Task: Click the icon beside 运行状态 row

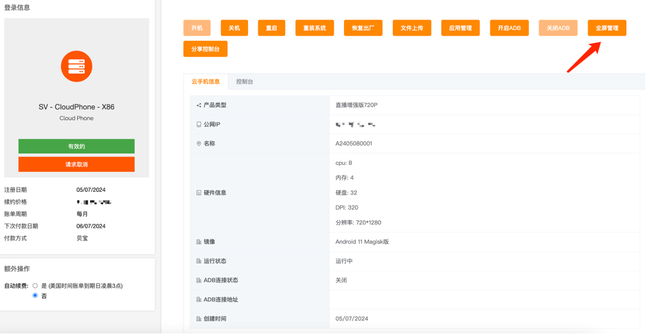Action: (199, 261)
